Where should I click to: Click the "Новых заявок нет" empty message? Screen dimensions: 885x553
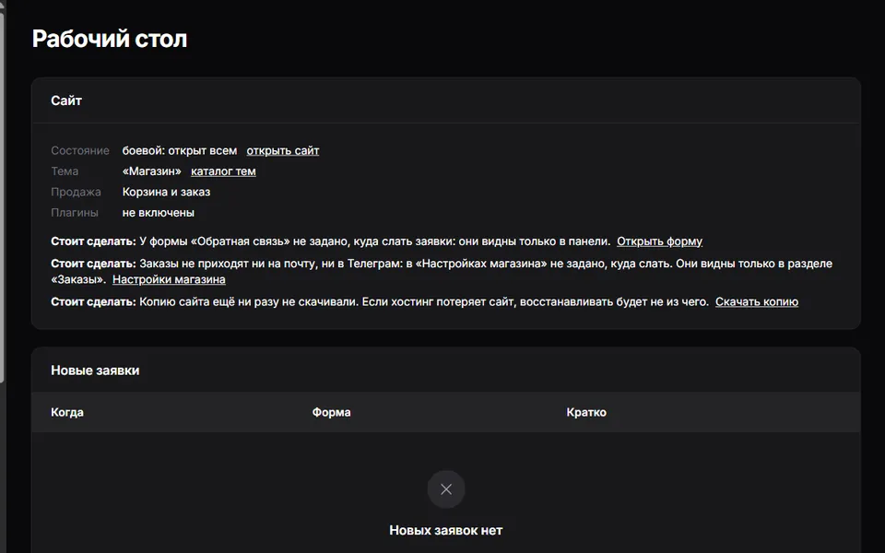446,531
